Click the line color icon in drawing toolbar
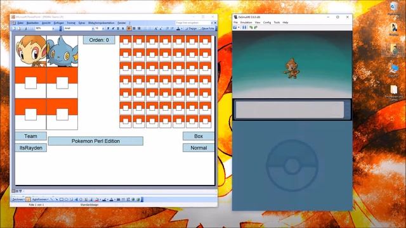The height and width of the screenshot is (228, 406). point(104,199)
